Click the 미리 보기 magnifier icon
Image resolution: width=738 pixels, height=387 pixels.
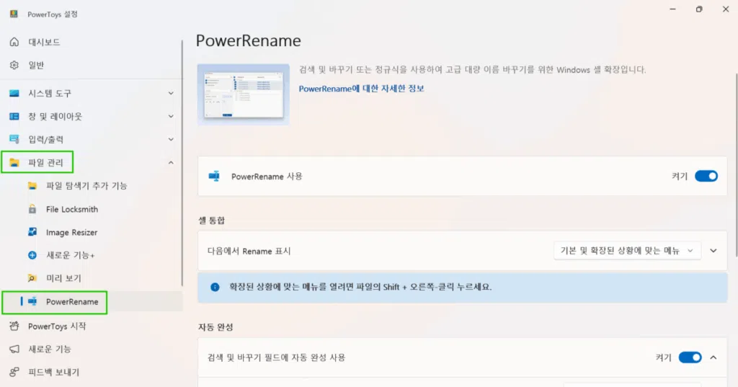pos(32,278)
